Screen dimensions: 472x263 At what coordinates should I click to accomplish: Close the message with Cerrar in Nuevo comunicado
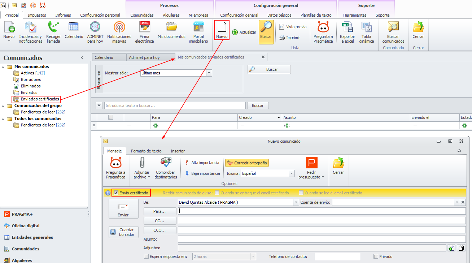point(338,167)
